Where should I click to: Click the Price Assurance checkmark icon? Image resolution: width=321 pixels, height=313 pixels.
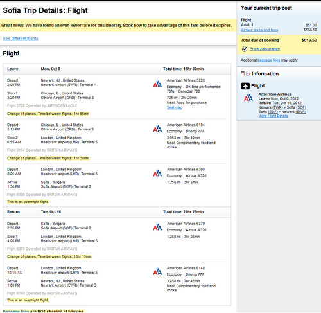coord(245,49)
